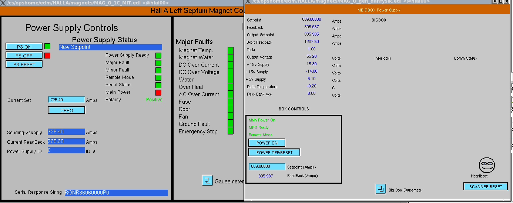Click the PS RESET button
Screen dimensions: 513x203
[x=24, y=64]
